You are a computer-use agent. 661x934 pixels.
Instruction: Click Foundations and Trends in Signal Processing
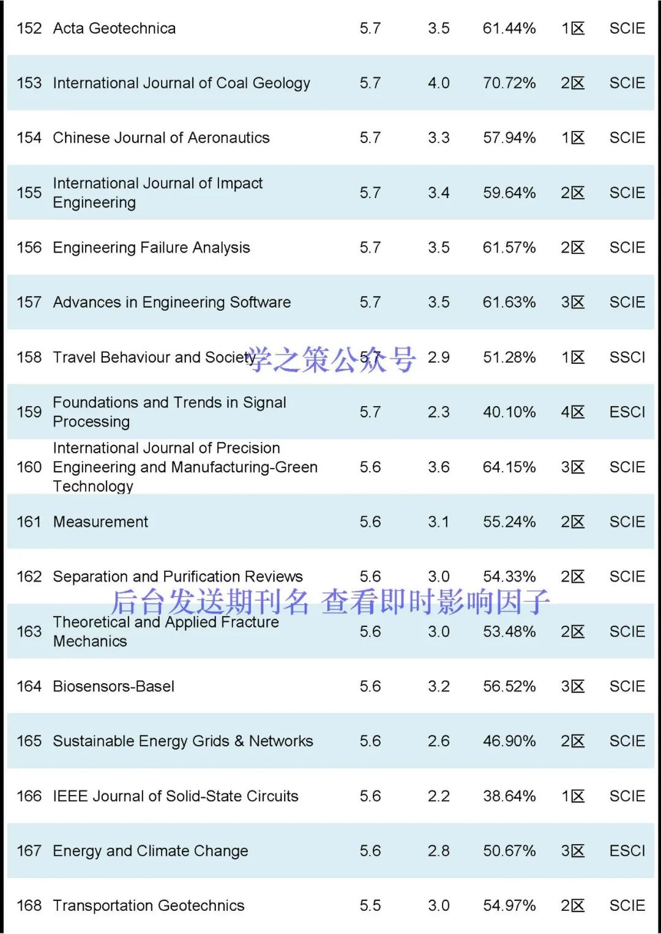(x=169, y=412)
